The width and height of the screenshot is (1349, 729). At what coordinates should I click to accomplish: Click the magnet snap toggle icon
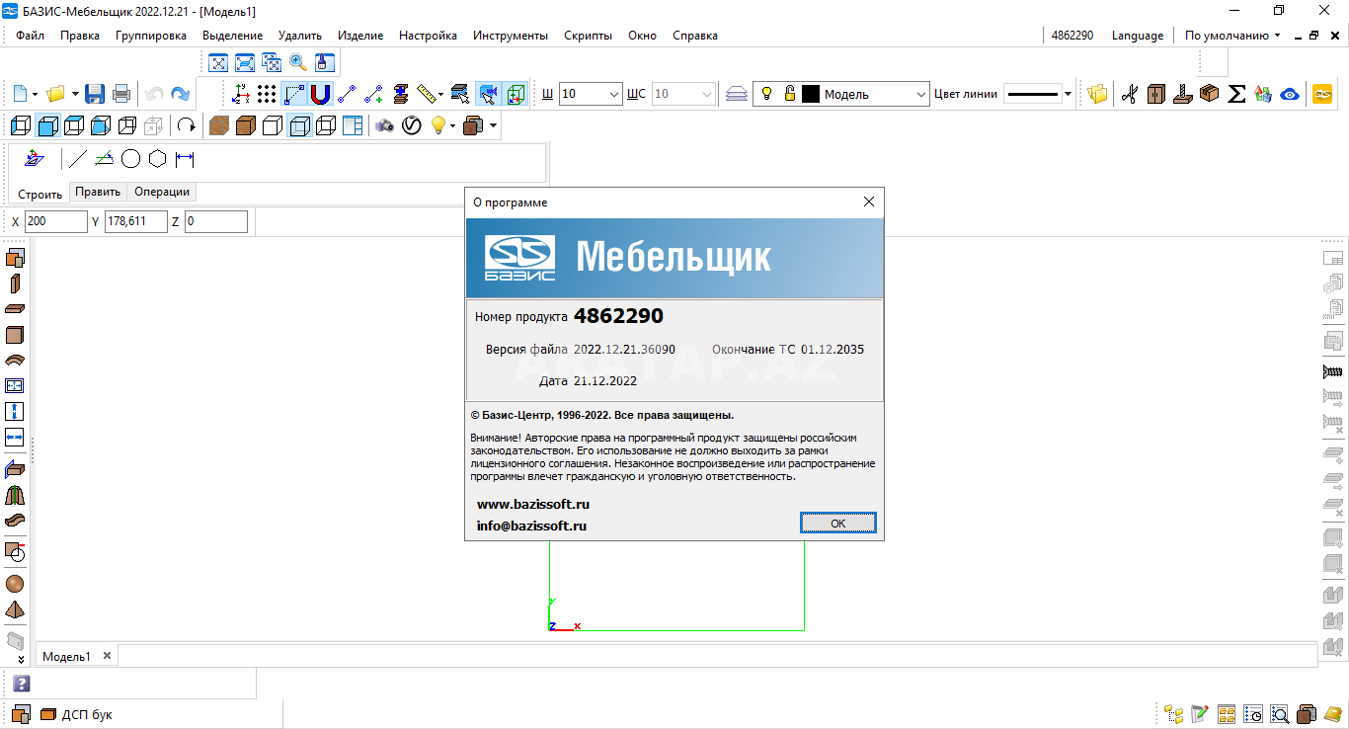[x=320, y=95]
